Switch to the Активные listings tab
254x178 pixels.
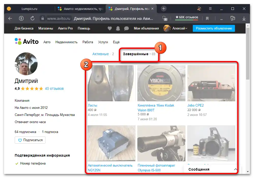(x=103, y=54)
